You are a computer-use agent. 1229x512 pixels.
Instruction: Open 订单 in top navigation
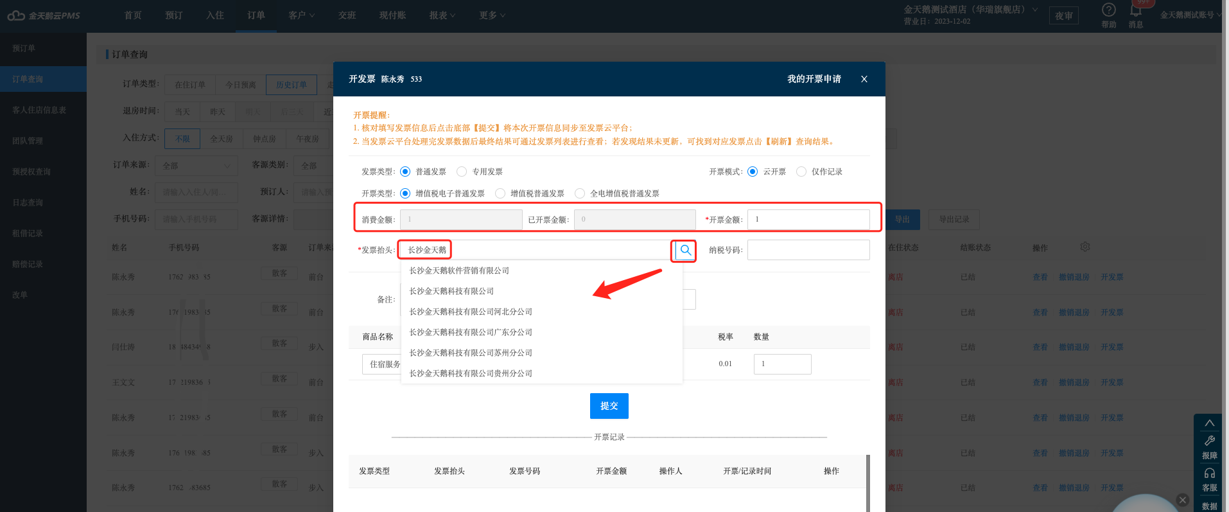coord(256,15)
